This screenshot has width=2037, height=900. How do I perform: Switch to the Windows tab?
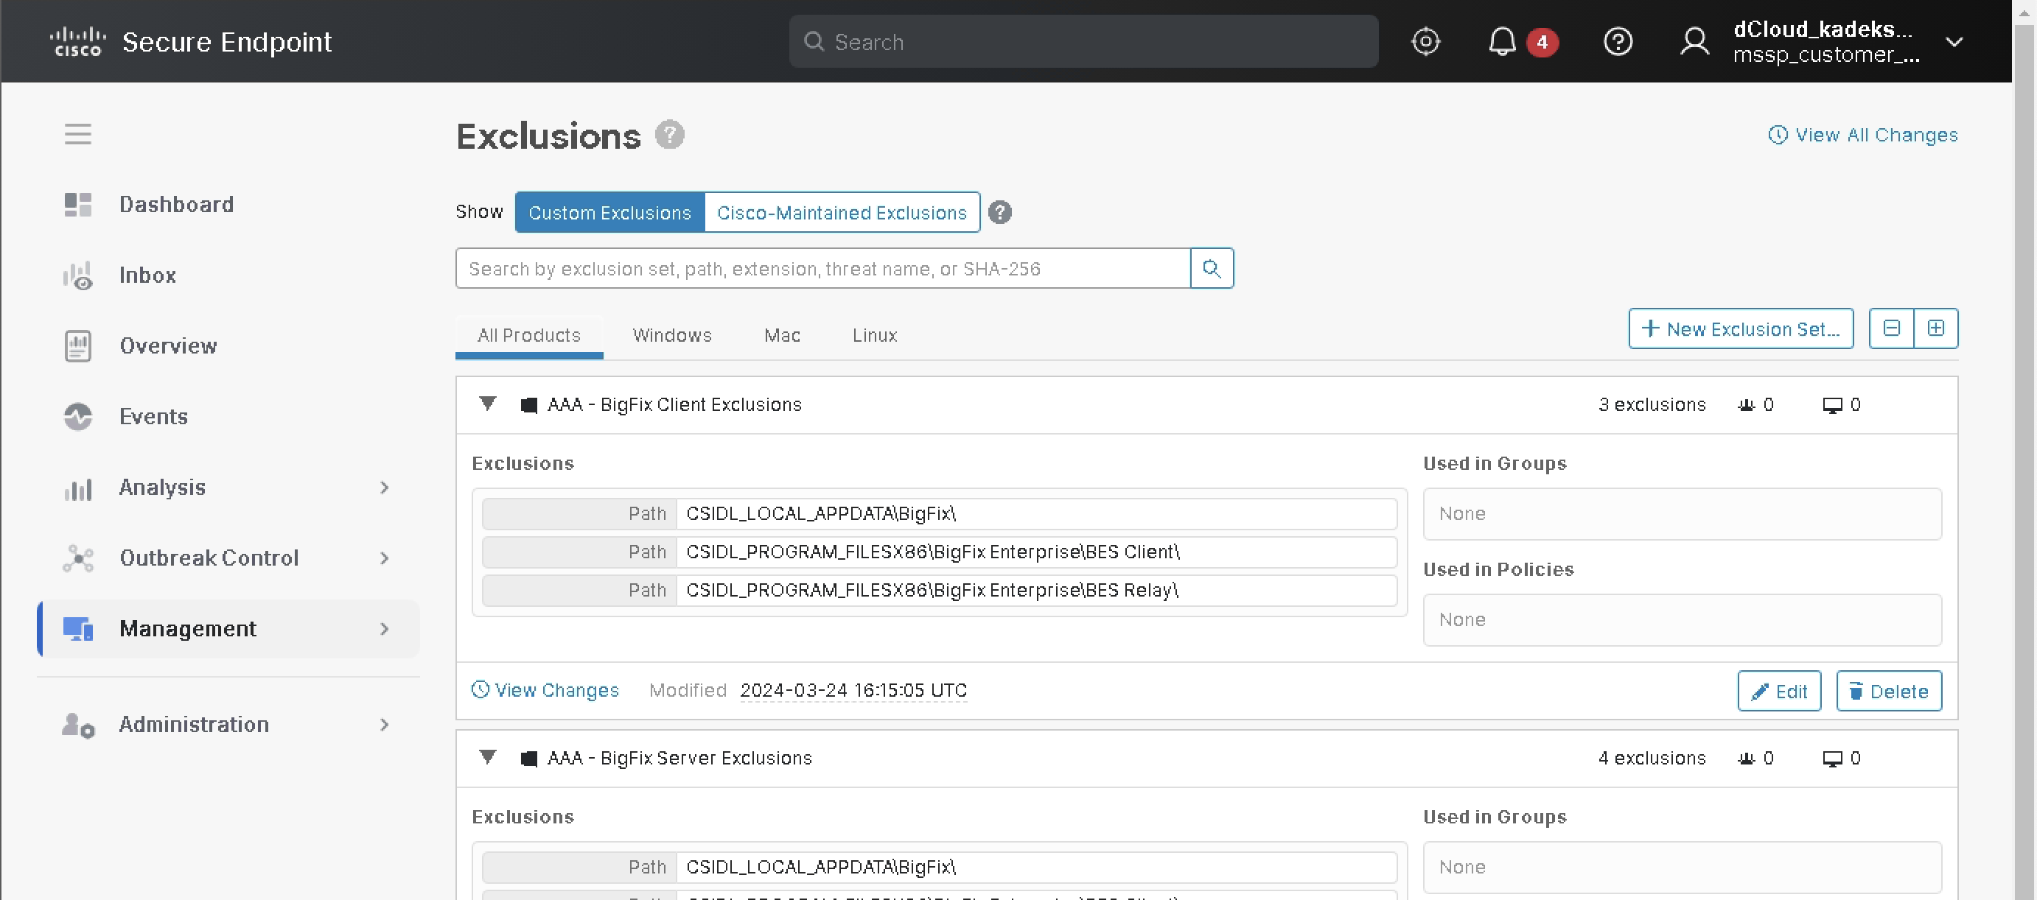click(x=671, y=336)
